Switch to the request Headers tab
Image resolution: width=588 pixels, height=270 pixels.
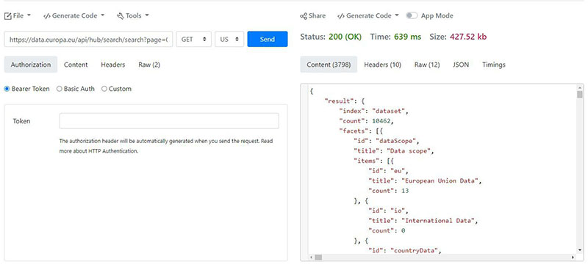(x=113, y=65)
